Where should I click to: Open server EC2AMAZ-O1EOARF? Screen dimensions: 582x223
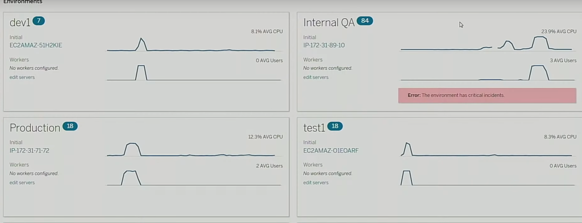click(x=331, y=151)
